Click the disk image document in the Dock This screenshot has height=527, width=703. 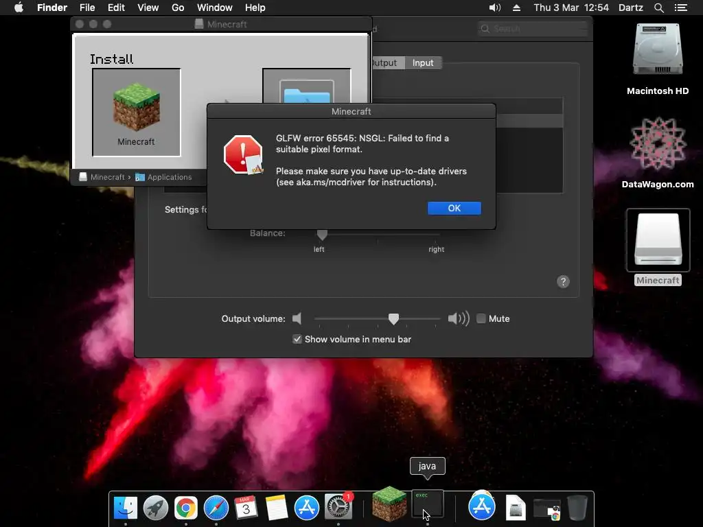pos(516,507)
